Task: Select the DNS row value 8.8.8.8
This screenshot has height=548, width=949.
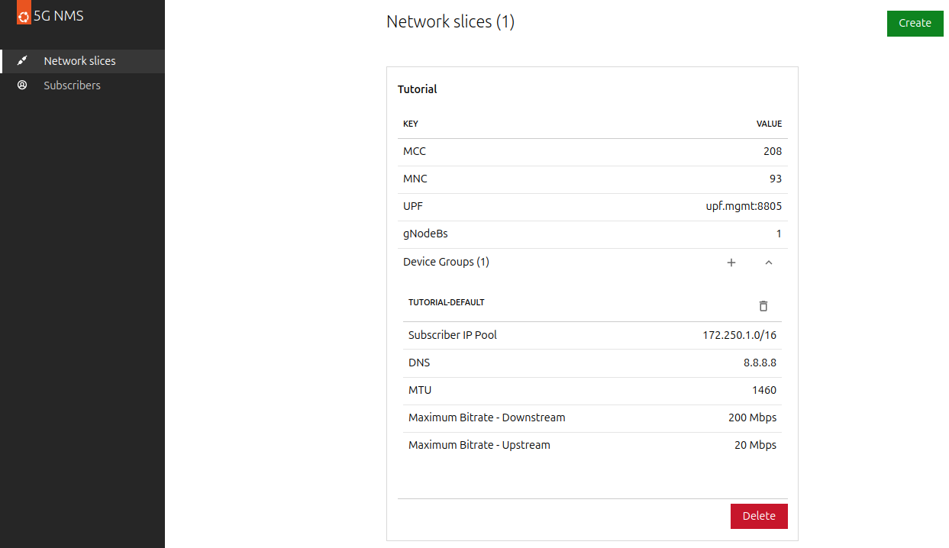Action: click(x=760, y=363)
